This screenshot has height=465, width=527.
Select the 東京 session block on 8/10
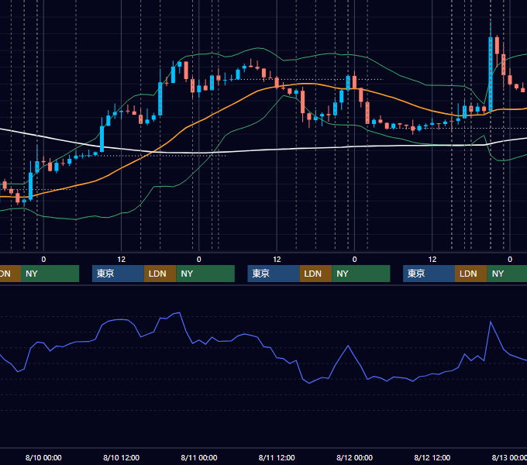(x=118, y=274)
